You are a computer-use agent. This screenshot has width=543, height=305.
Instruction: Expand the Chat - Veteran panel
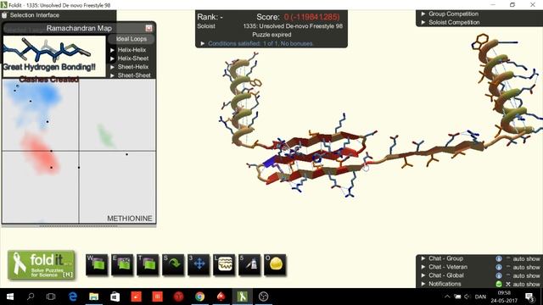[x=423, y=267]
